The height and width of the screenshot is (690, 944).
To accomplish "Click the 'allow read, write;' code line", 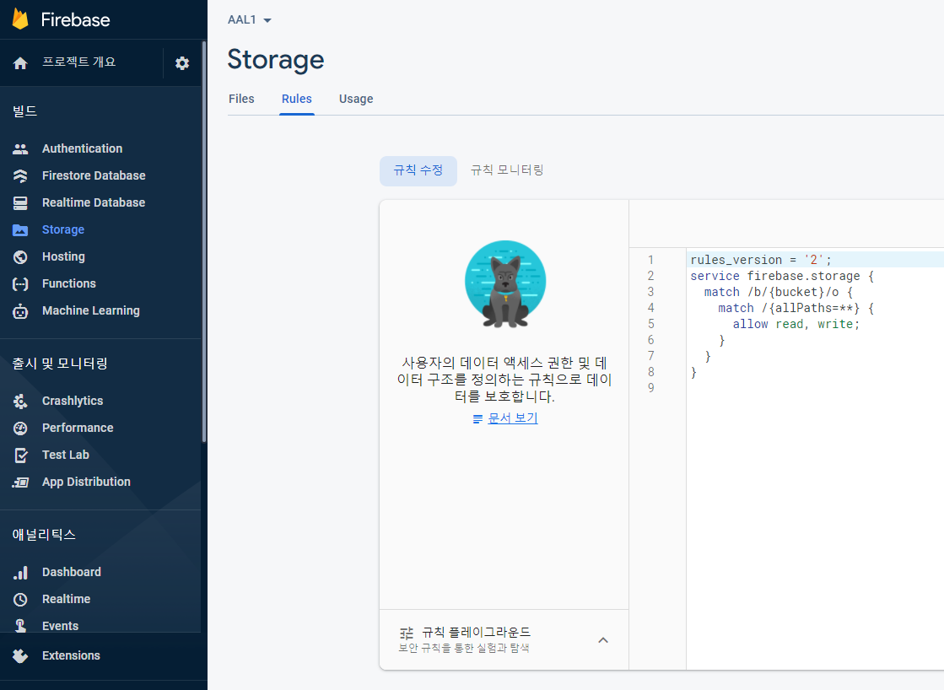I will [796, 324].
